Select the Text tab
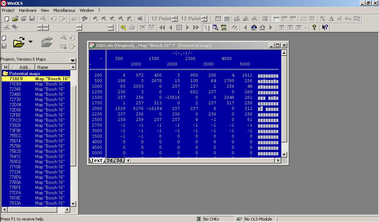 point(97,161)
